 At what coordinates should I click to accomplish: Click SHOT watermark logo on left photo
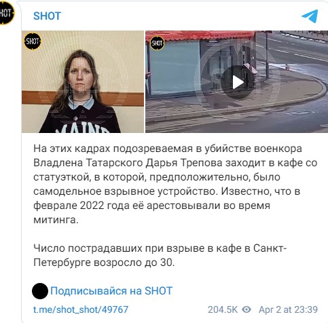point(33,41)
